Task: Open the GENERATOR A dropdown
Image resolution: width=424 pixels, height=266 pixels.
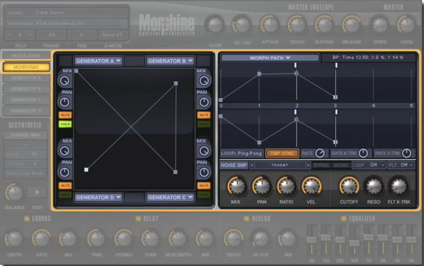Action: coord(98,61)
